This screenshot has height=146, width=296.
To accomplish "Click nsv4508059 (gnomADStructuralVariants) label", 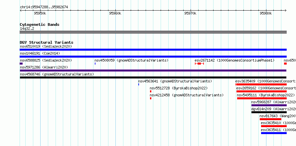I will coord(131,60).
